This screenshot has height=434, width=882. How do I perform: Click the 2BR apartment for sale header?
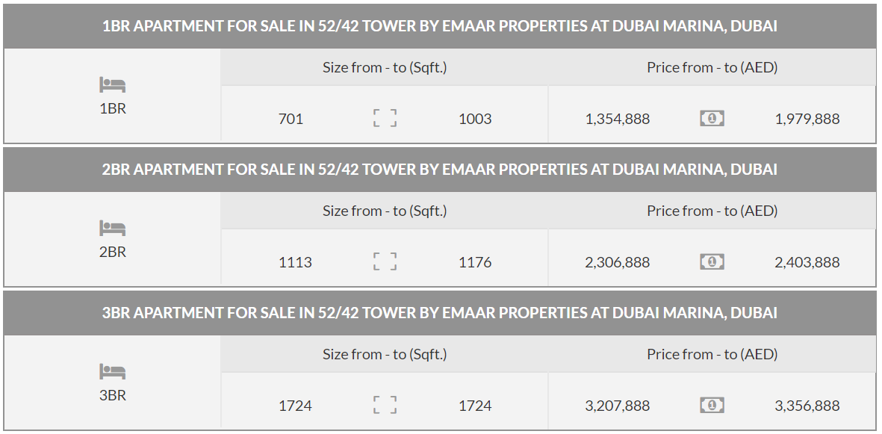(x=440, y=170)
